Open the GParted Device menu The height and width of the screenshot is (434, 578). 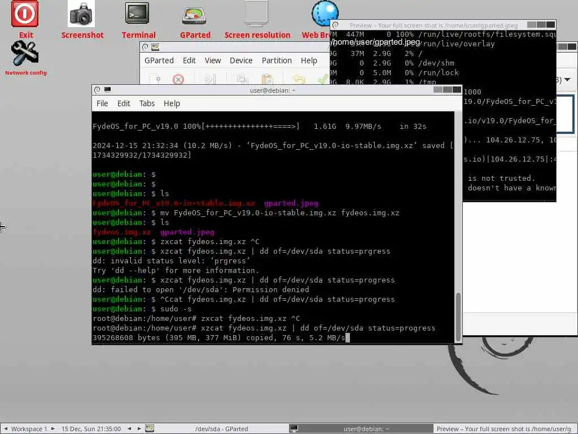(241, 60)
